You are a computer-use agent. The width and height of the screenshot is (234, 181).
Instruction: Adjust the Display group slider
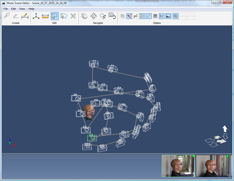(x=187, y=16)
